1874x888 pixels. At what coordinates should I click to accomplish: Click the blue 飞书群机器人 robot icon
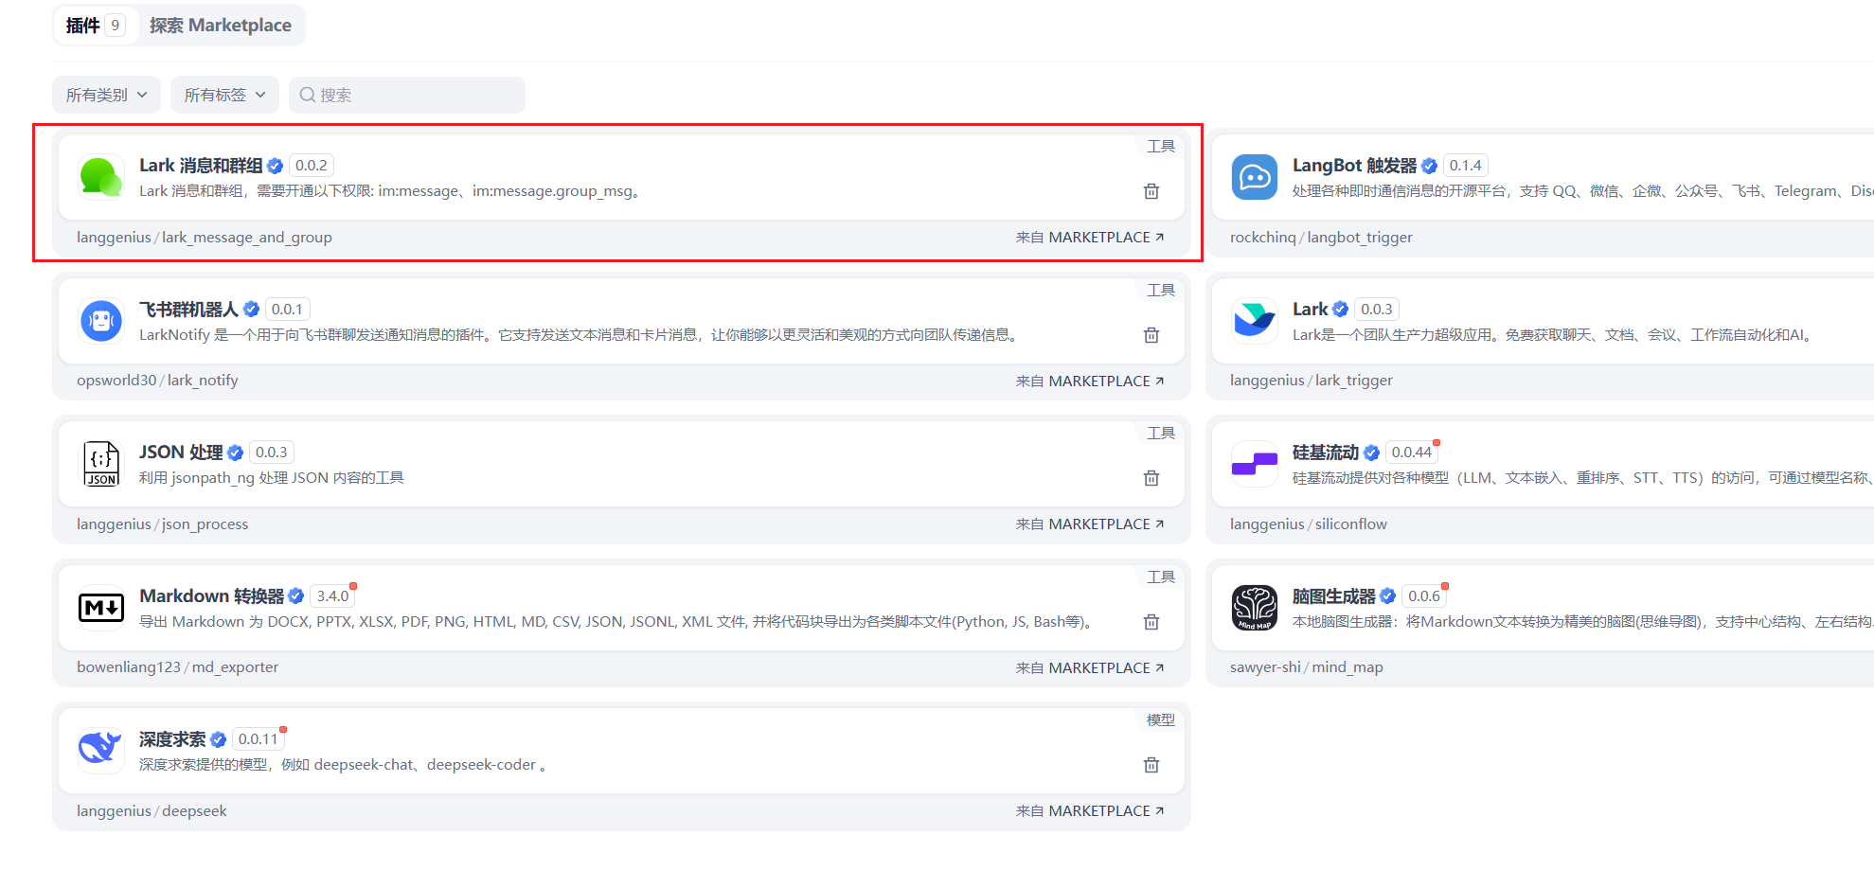101,321
